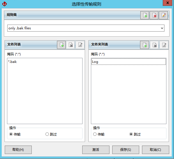Add a new rule set

click(x=145, y=15)
